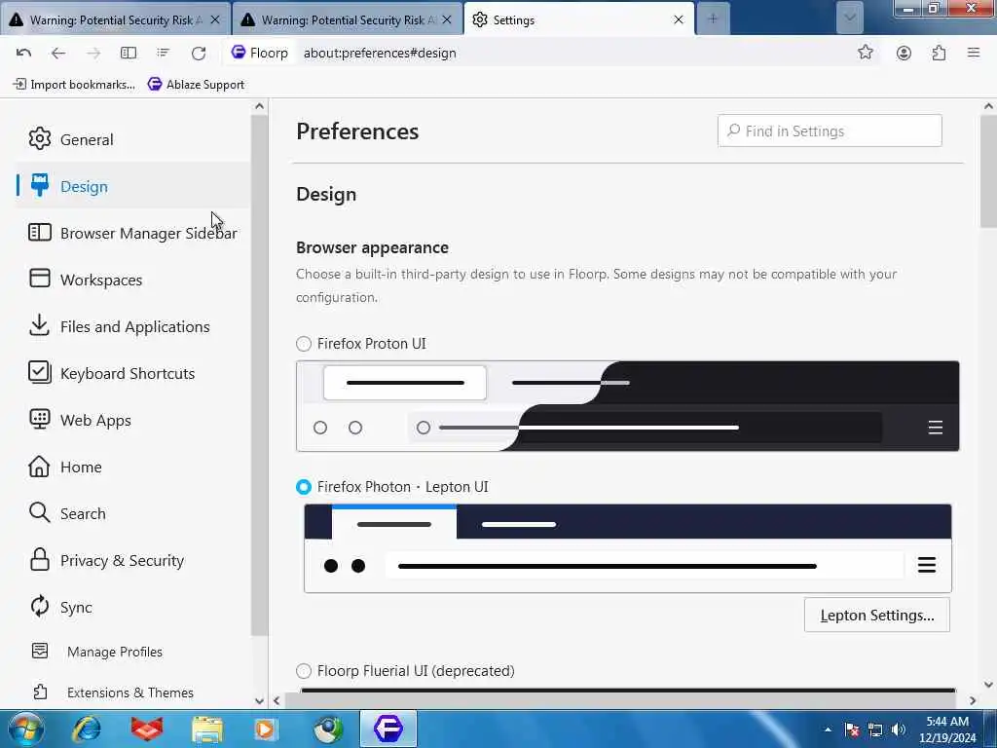Open the list view icon next to reload
The image size is (997, 748).
(164, 53)
